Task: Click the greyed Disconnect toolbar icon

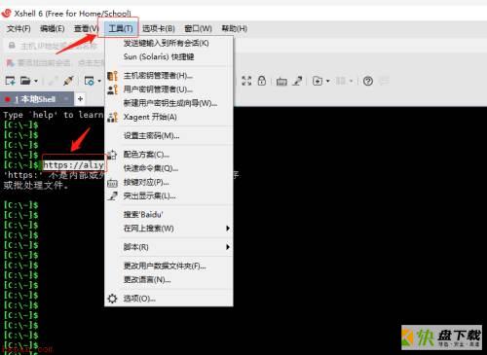Action: coord(52,81)
